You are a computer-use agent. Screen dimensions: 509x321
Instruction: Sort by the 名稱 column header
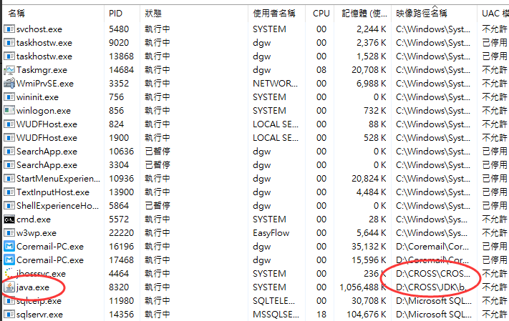(17, 13)
